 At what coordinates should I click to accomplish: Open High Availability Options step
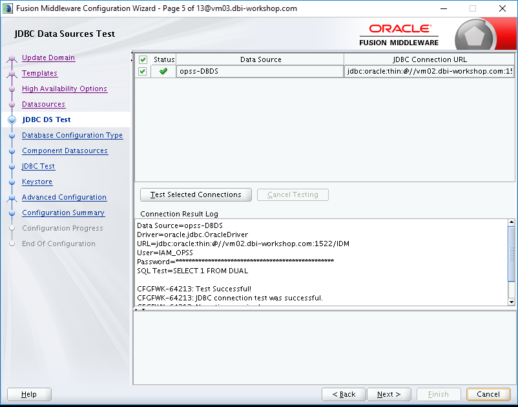tap(65, 89)
